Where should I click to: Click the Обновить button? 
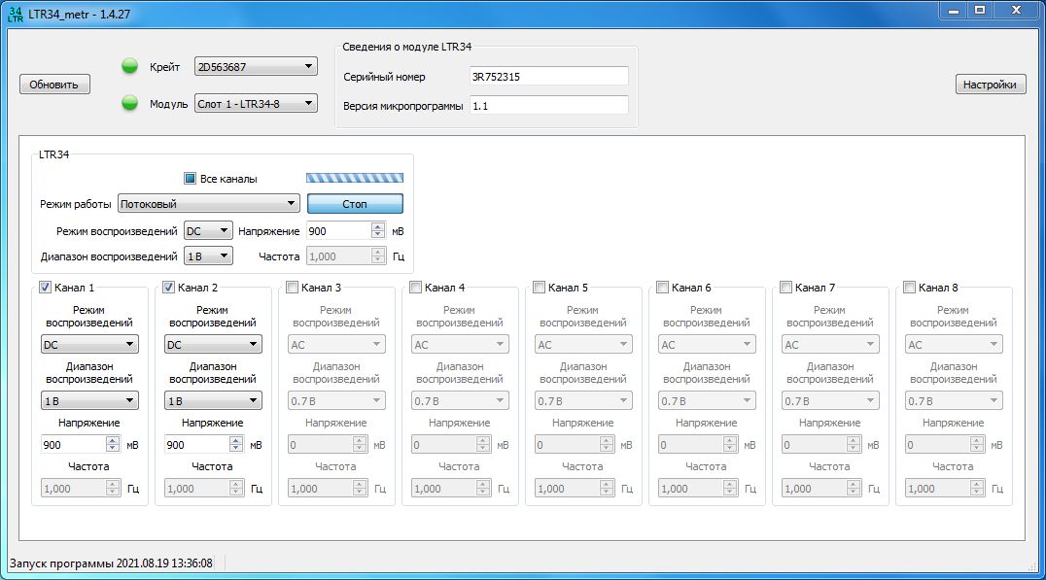pos(54,85)
